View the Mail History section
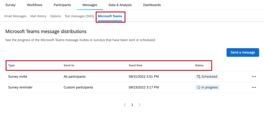 pyautogui.click(x=38, y=16)
